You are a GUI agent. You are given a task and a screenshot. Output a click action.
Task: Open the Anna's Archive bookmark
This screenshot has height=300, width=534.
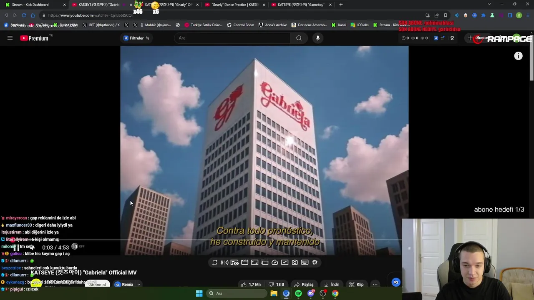[x=273, y=25]
